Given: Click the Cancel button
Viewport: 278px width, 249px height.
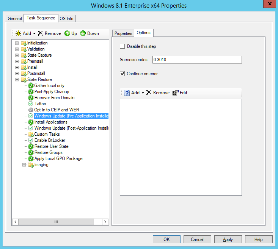Looking at the screenshot, I should coord(197,239).
